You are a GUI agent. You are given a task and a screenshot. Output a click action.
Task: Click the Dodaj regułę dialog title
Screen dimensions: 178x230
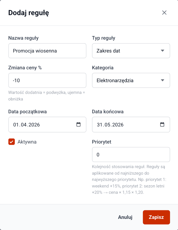coord(29,13)
